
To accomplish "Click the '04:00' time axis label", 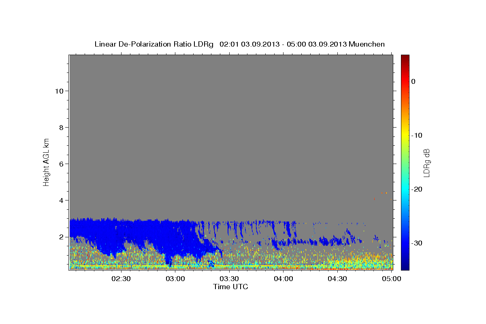I will pos(283,279).
